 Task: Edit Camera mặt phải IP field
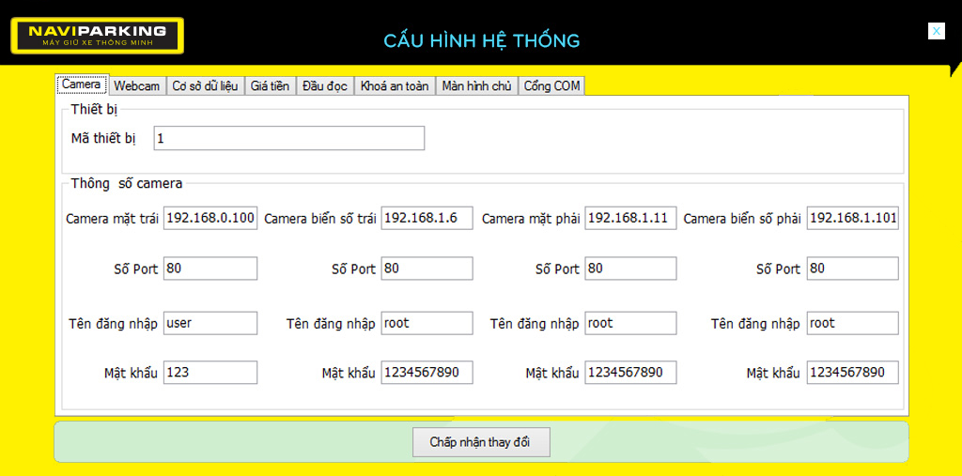(630, 219)
